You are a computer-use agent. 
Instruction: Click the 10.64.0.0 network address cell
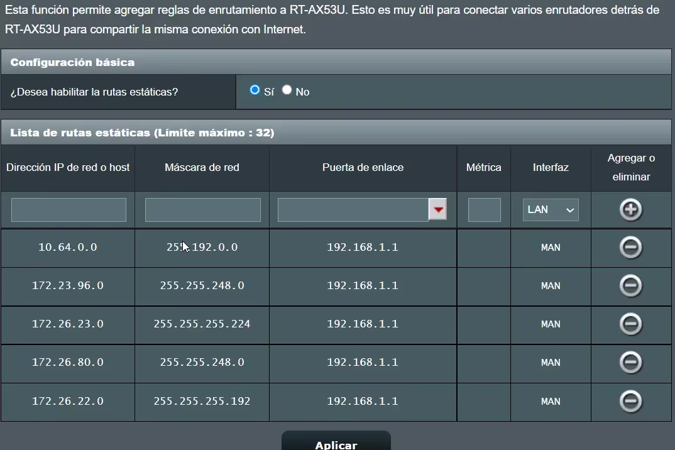(x=68, y=247)
